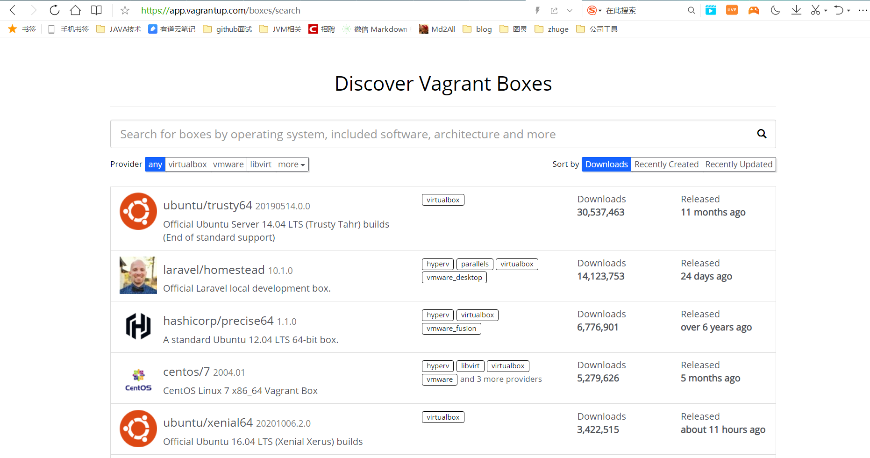Screen dimensions: 870x458
Task: Select the virtualbox provider filter
Action: (x=187, y=165)
